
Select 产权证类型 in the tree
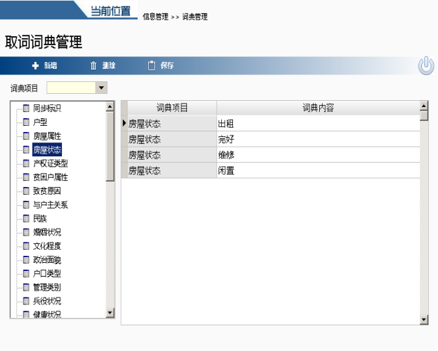pos(51,163)
